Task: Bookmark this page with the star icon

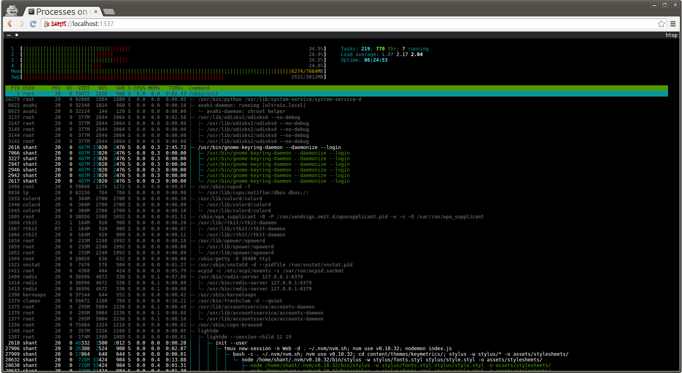Action: 661,24
